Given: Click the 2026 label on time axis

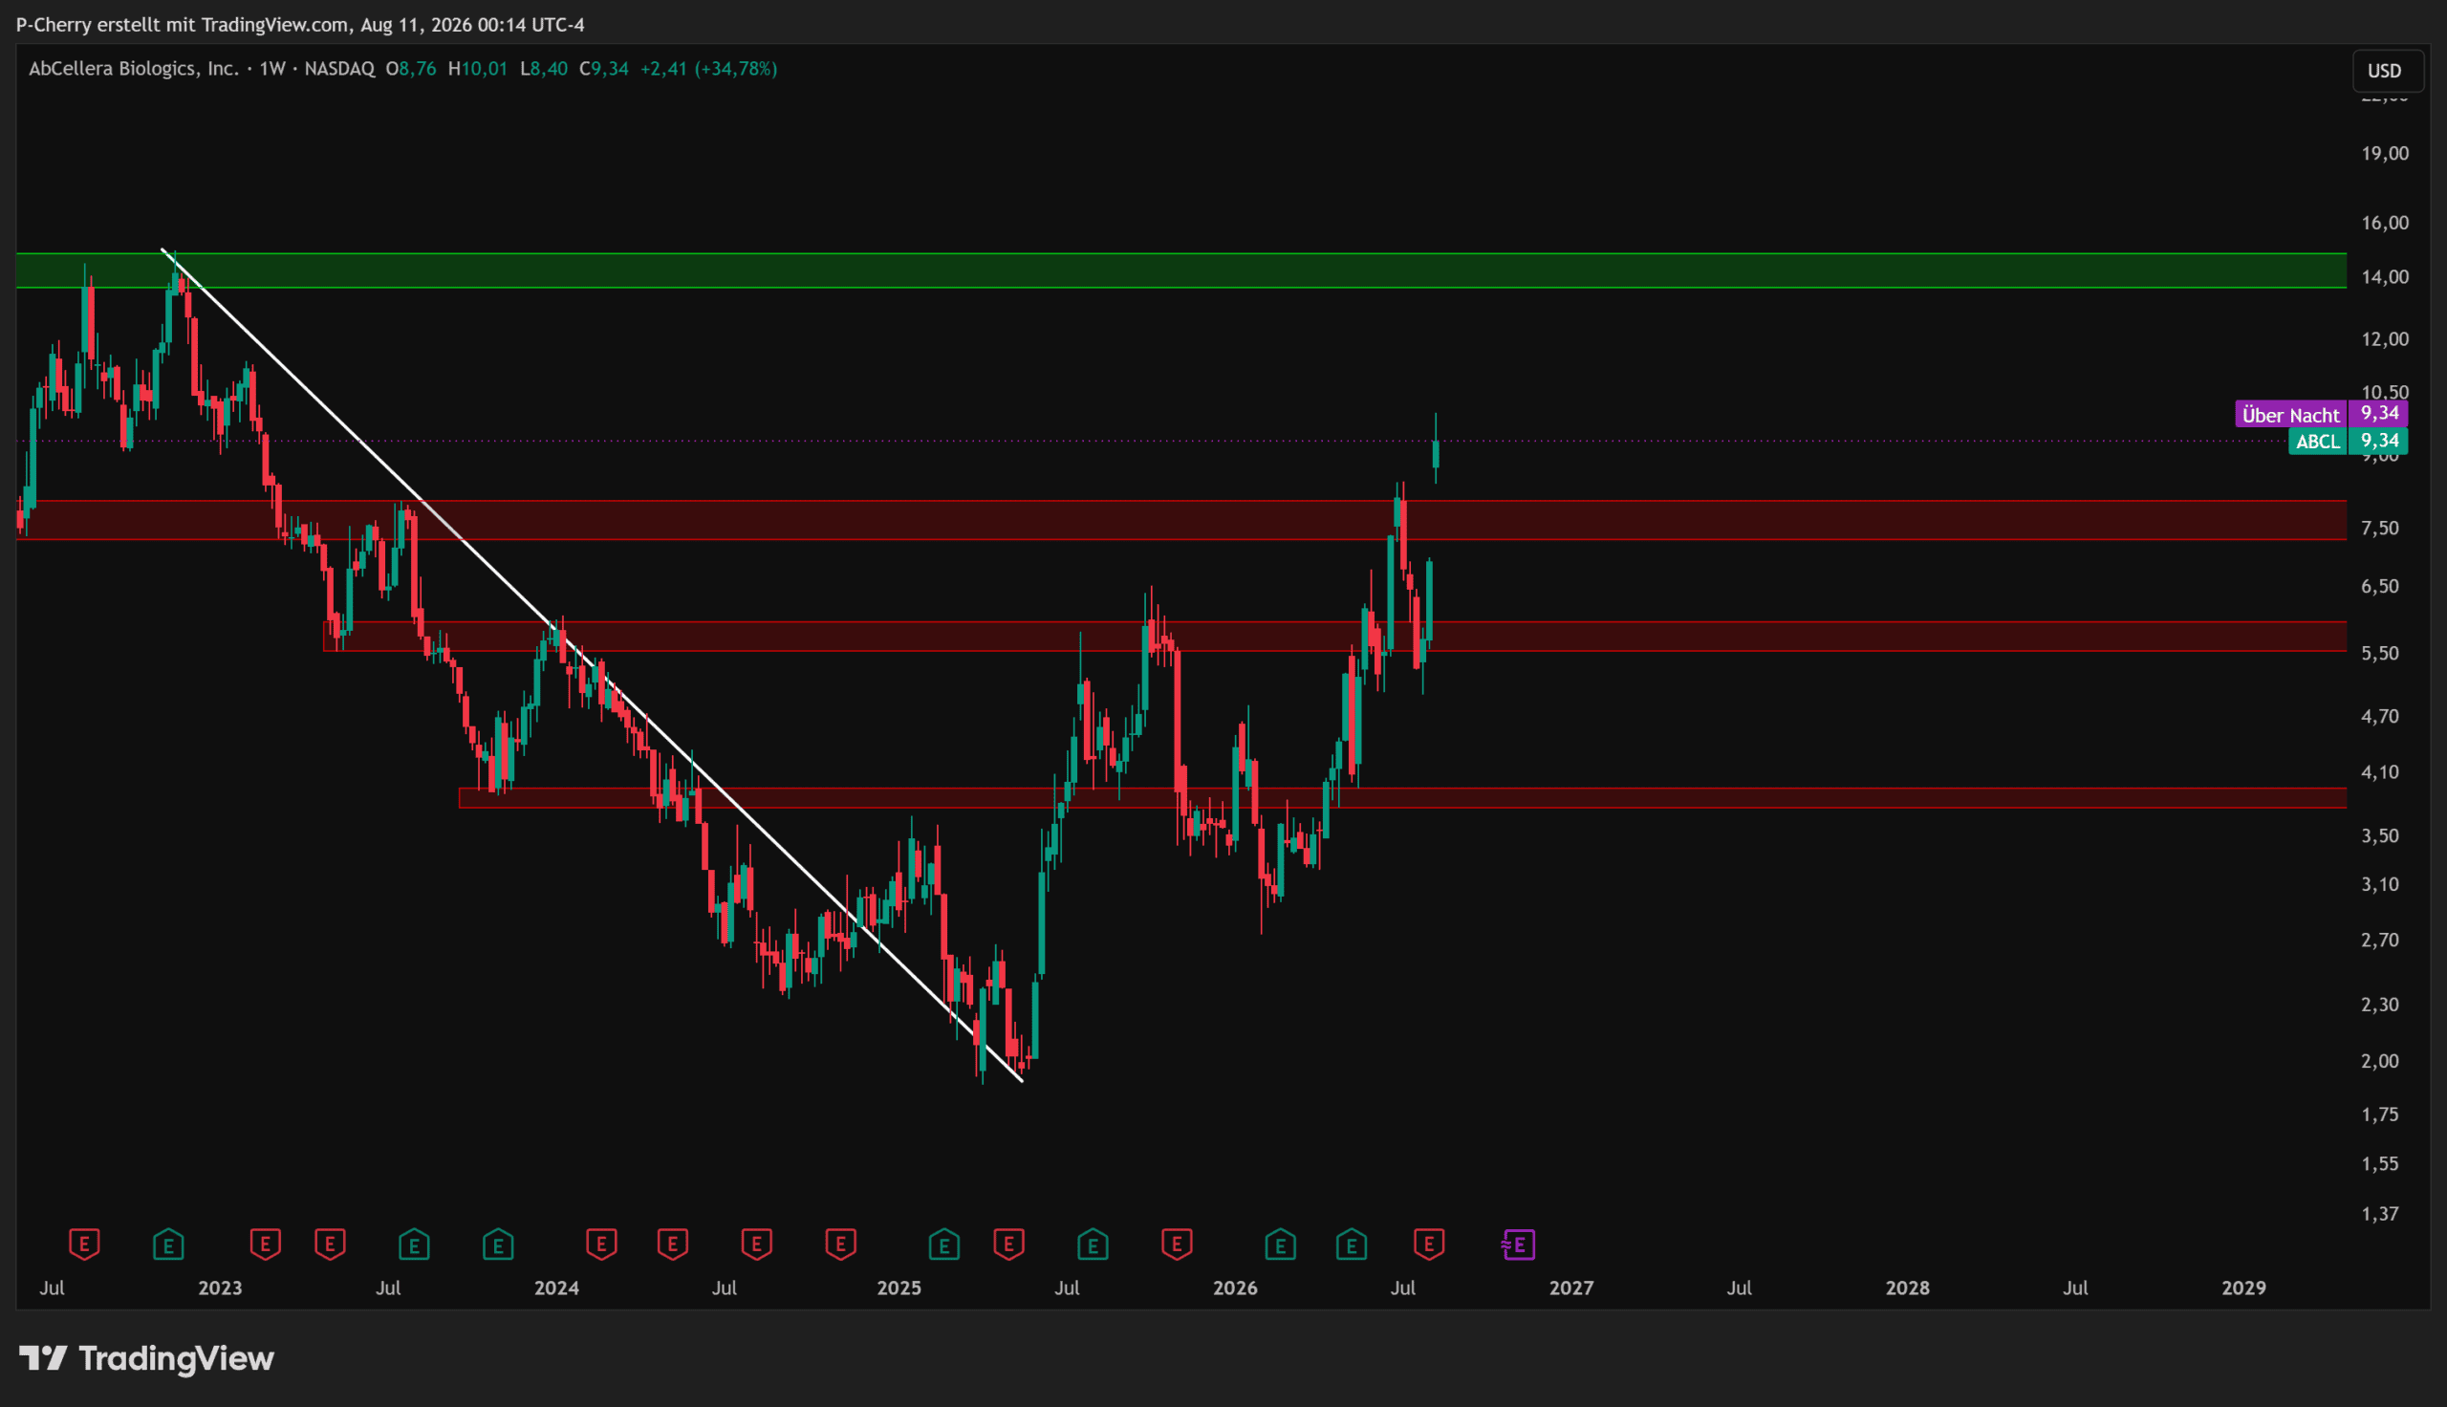Looking at the screenshot, I should (x=1236, y=1288).
